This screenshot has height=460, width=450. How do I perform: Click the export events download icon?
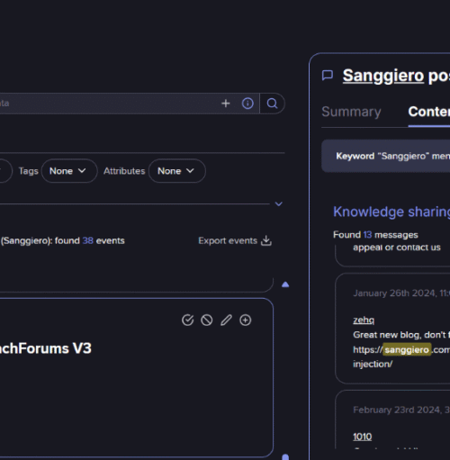coord(266,240)
